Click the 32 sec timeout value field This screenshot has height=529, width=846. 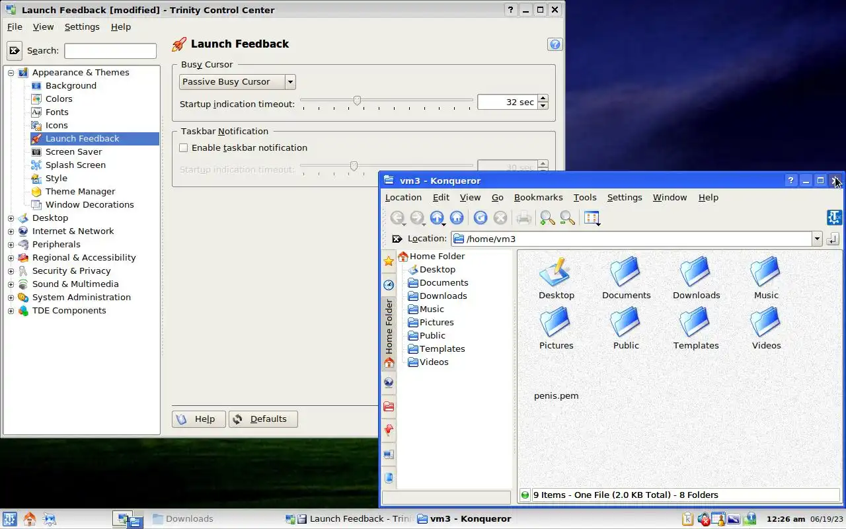508,102
